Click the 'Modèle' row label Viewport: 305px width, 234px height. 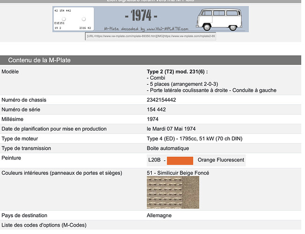[10, 72]
